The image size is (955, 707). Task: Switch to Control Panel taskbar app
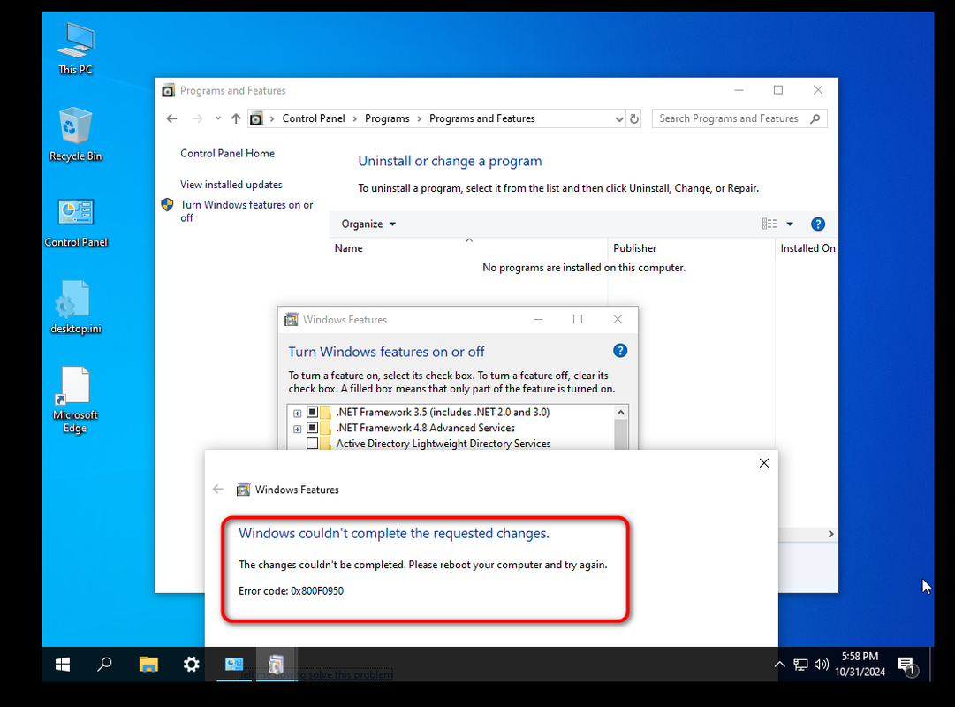(234, 665)
